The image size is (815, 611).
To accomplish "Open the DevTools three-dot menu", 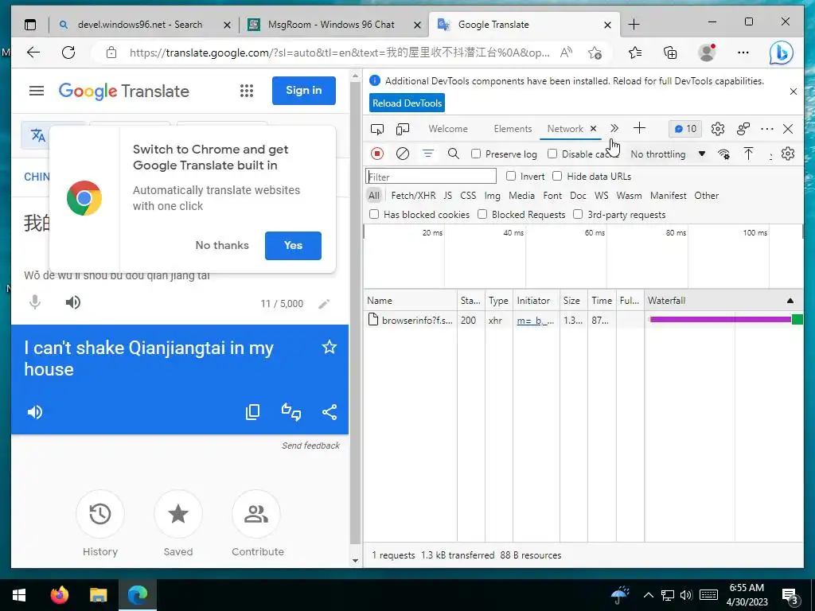I will pos(766,129).
